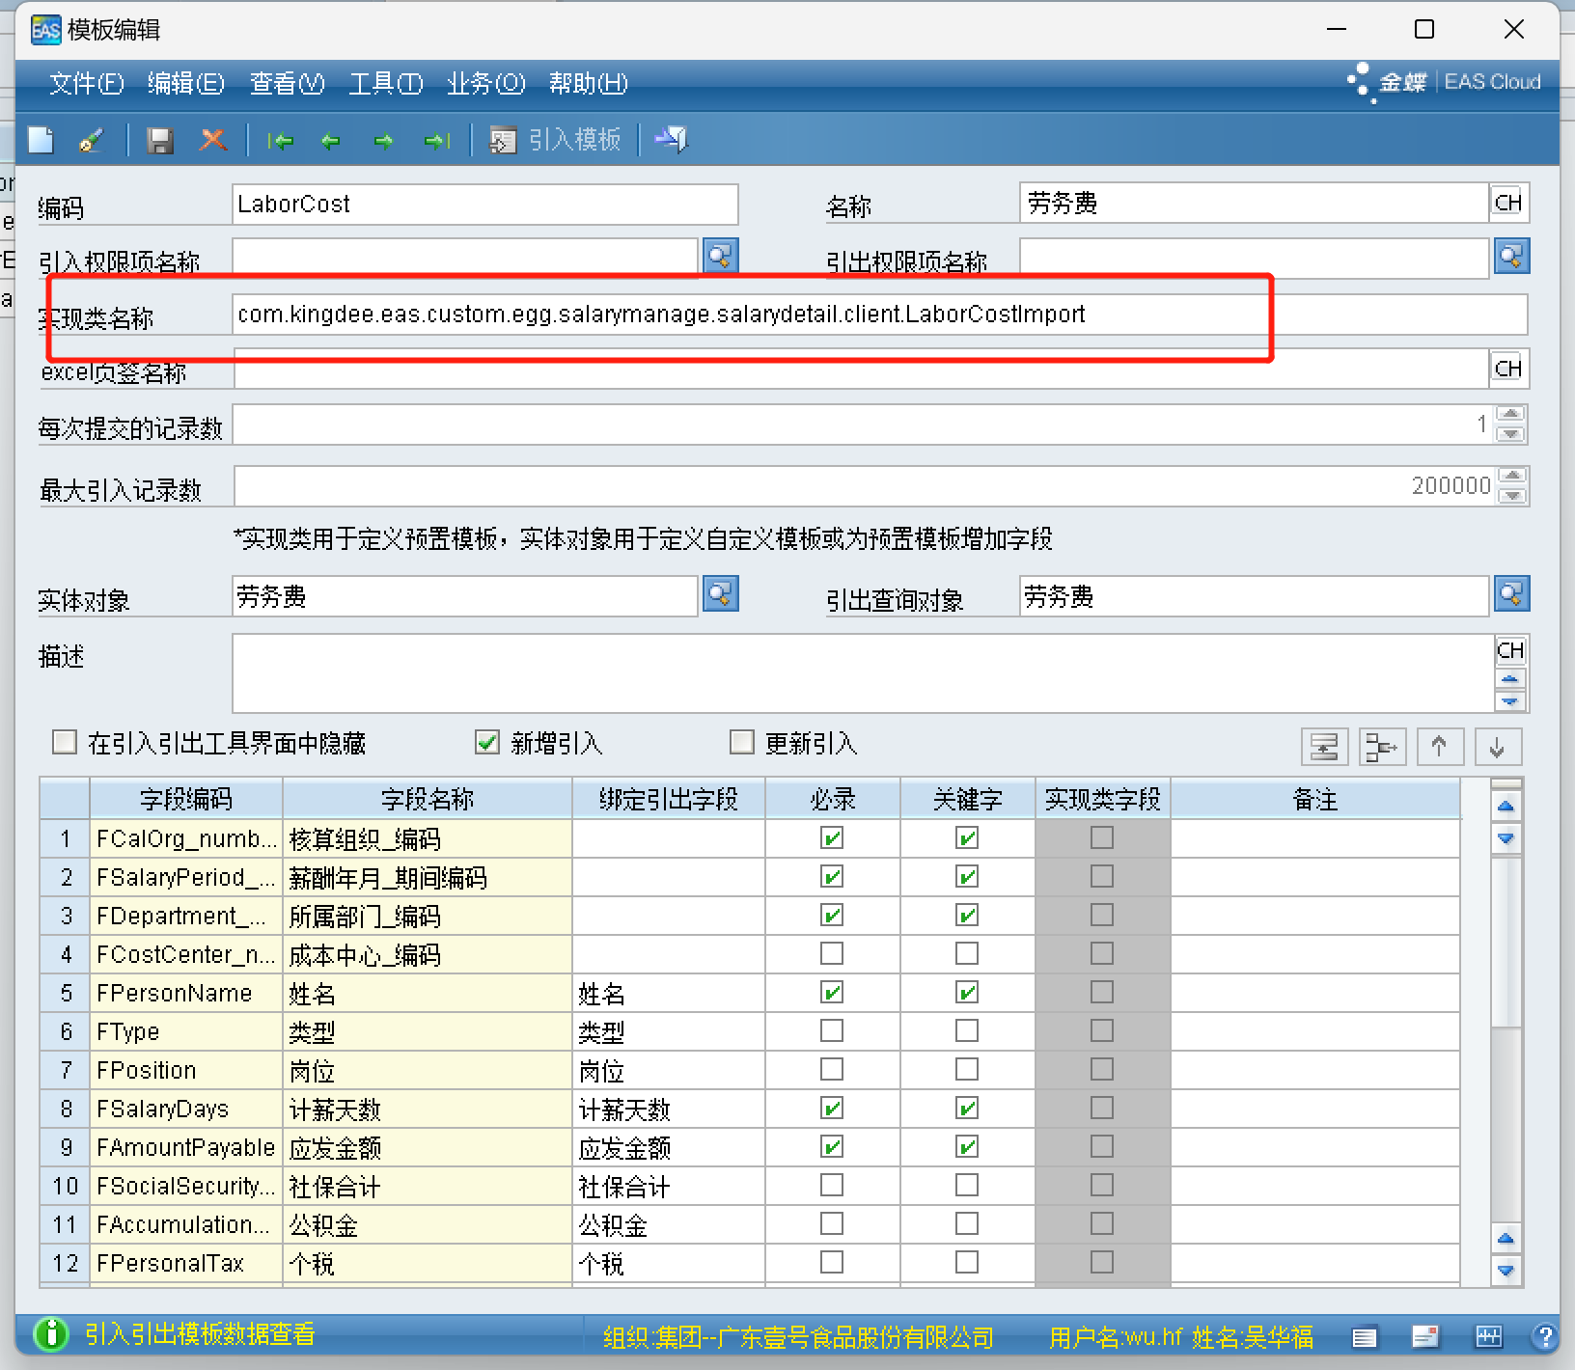
Task: Click the move row up arrow button
Action: point(1439,747)
